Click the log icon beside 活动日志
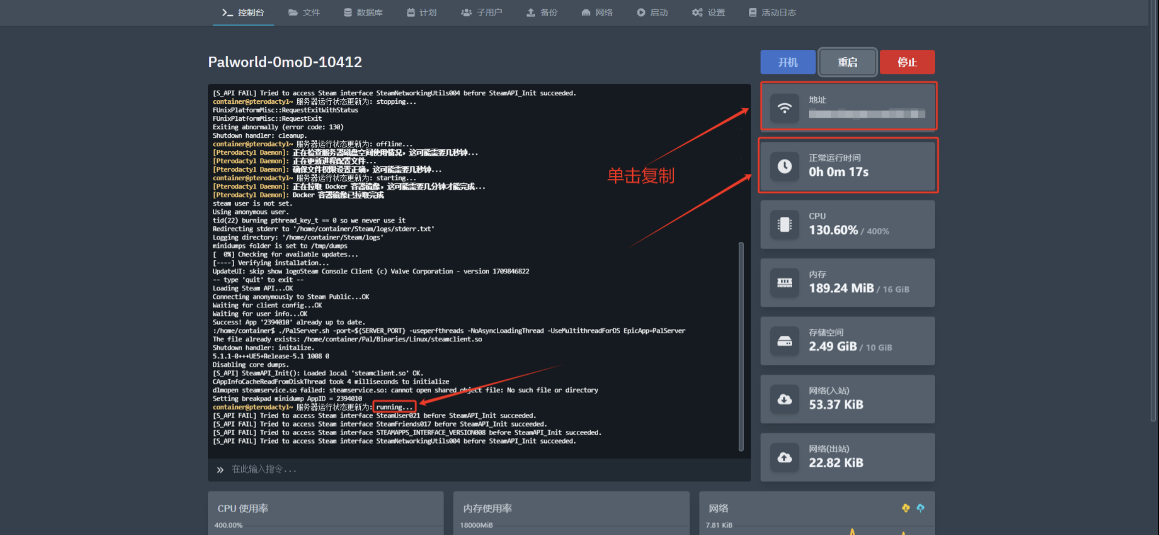Image resolution: width=1159 pixels, height=535 pixels. pos(752,13)
